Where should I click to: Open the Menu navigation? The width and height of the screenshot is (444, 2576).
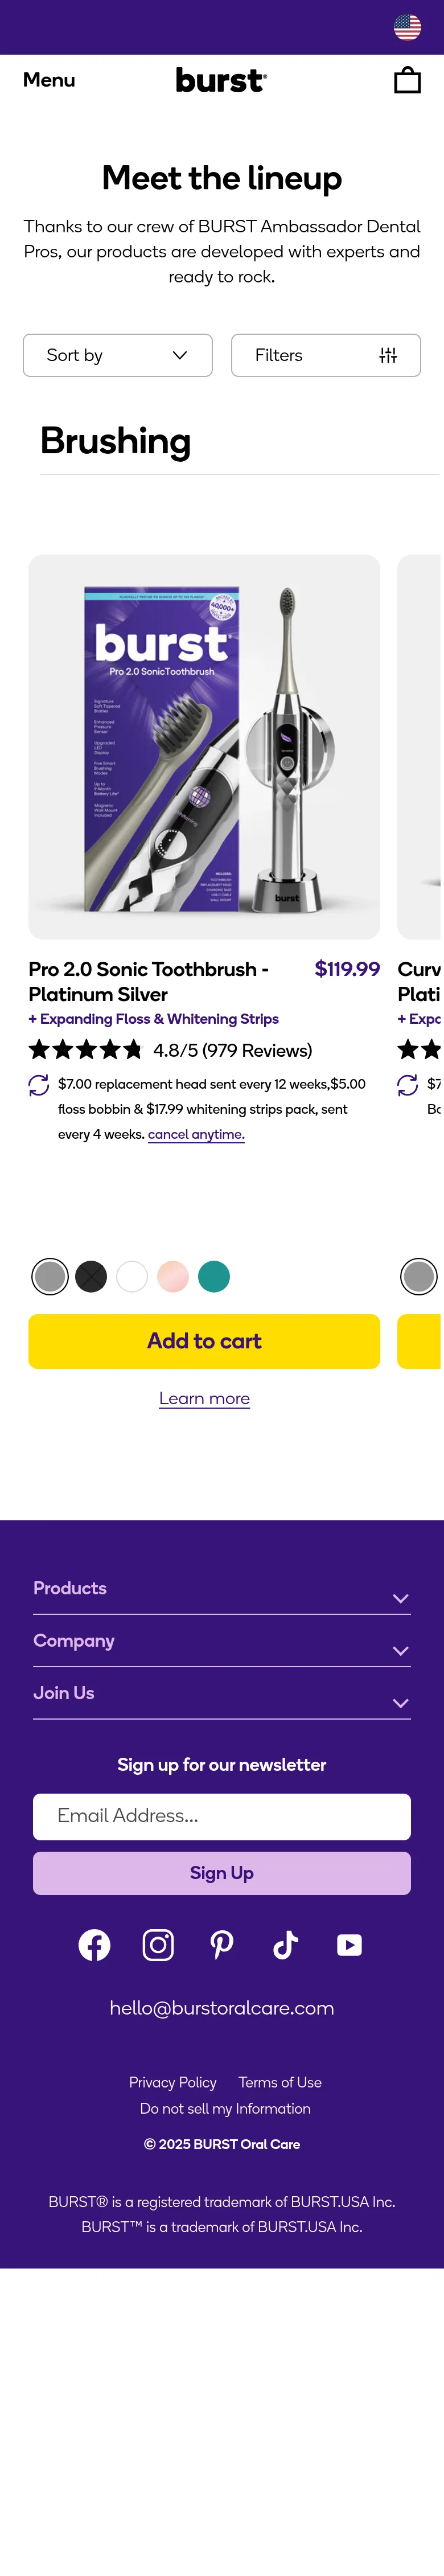[49, 80]
